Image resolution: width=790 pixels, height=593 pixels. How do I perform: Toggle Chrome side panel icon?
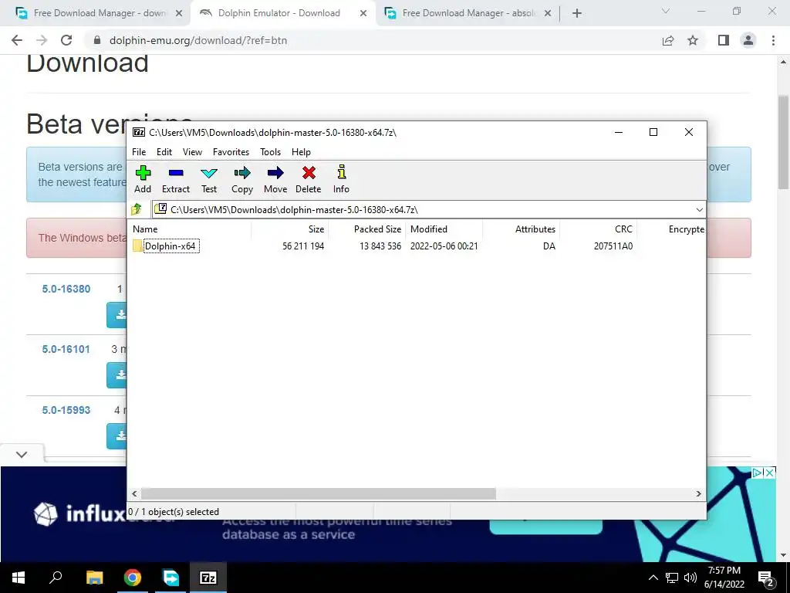(x=724, y=40)
